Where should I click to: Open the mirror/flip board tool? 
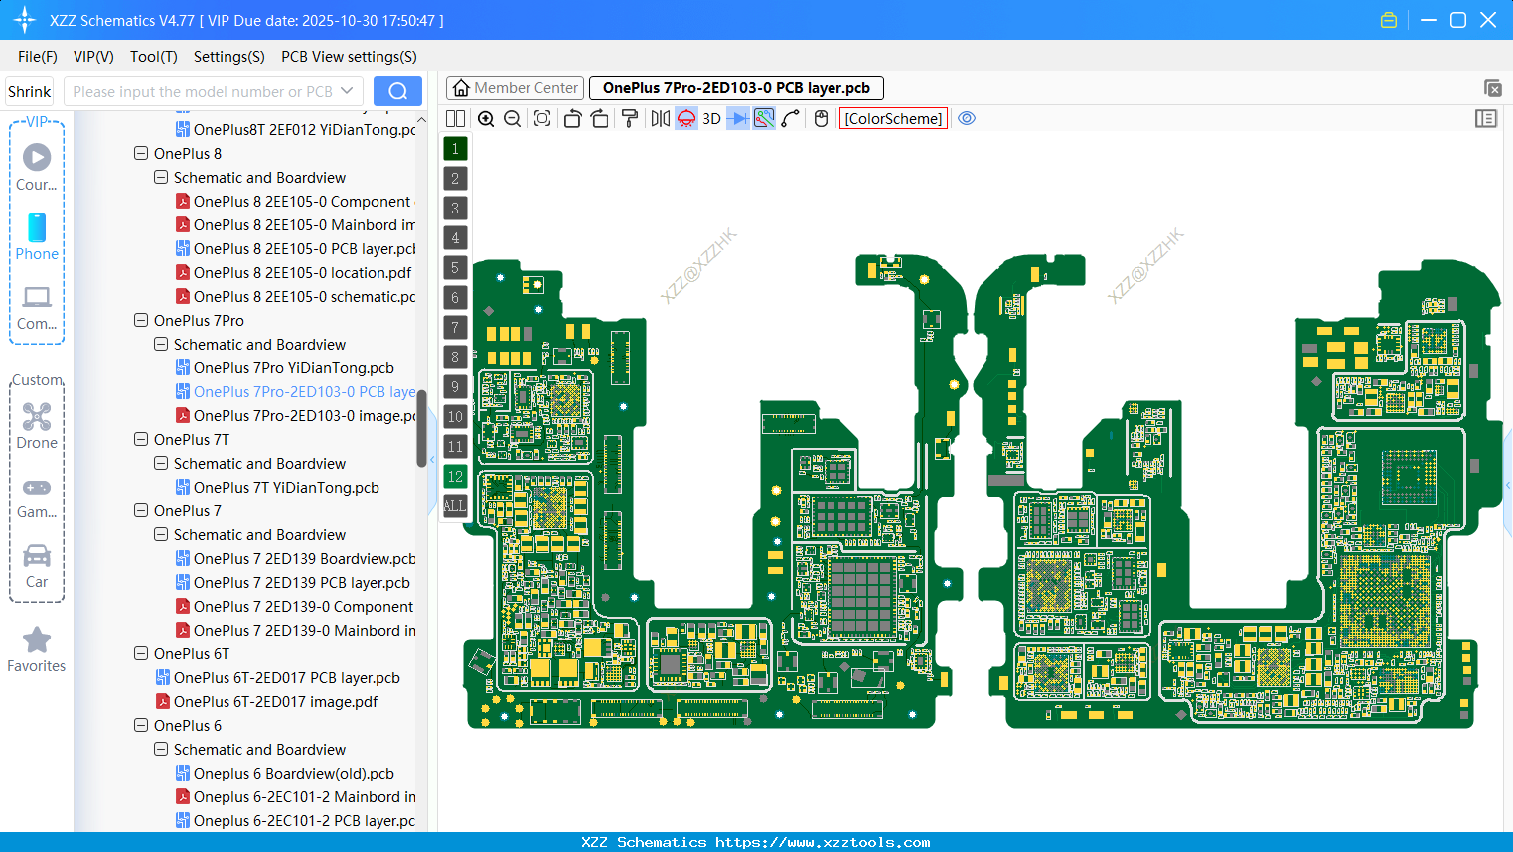point(658,118)
